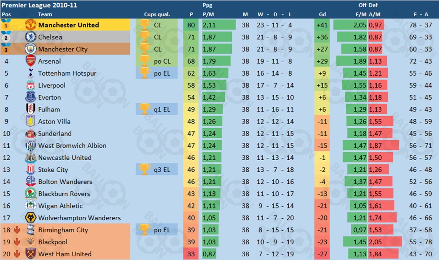
Task: Click Manchester United's green 2,05 offence bar
Action: [x=350, y=25]
